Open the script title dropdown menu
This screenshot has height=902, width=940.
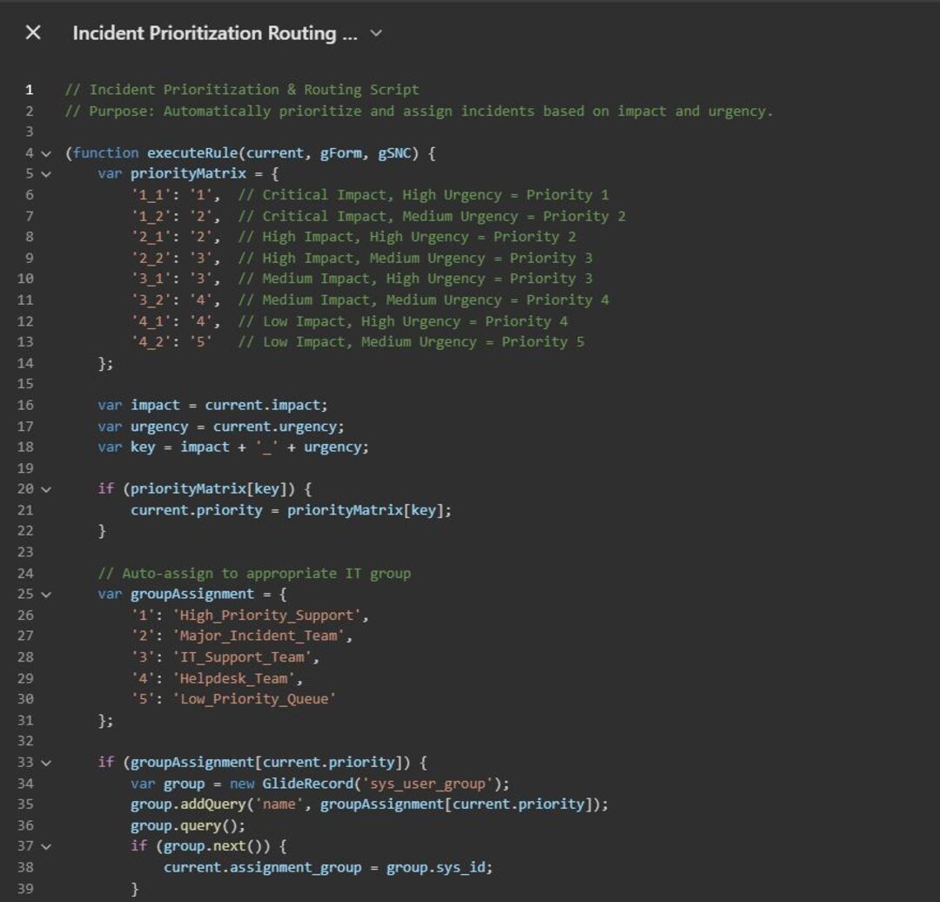374,33
